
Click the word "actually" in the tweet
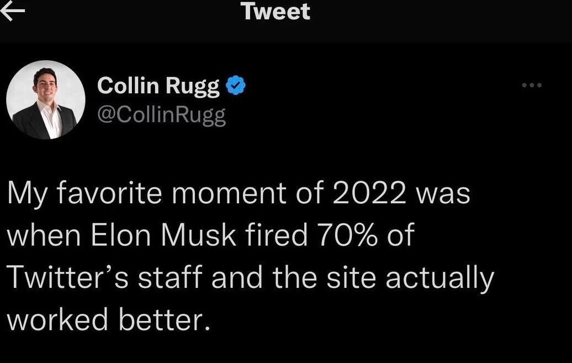click(439, 278)
